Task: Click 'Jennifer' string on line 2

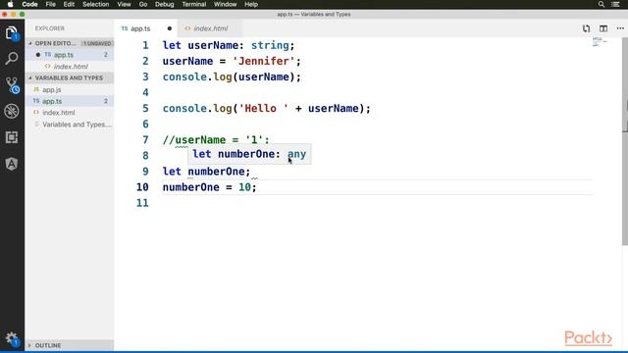Action: pos(264,61)
